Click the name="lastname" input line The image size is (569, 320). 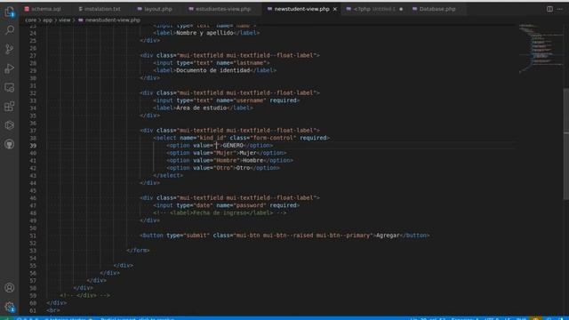tap(212, 63)
